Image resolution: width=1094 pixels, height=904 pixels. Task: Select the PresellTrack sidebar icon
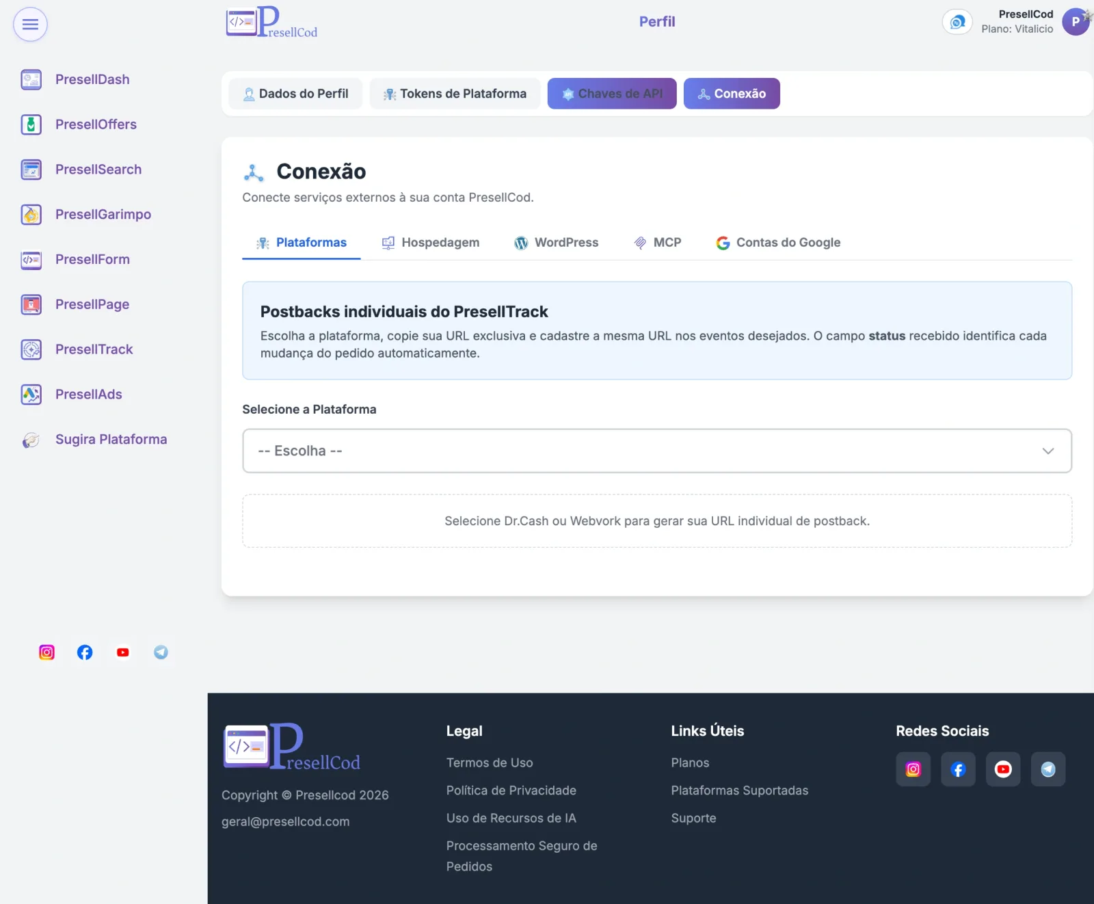tap(31, 349)
